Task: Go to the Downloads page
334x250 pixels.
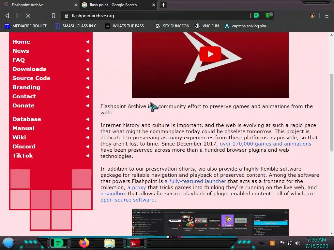Action: (x=29, y=69)
